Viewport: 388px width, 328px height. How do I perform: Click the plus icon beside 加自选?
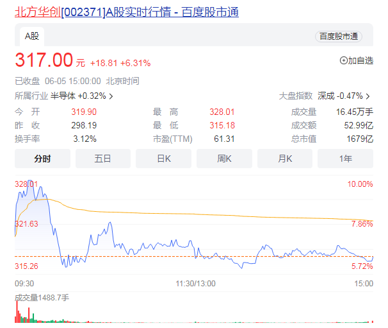click(343, 61)
